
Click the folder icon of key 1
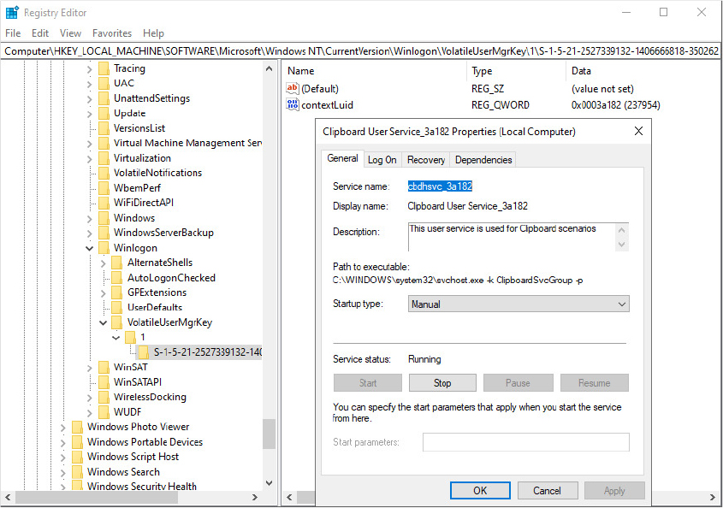(131, 338)
